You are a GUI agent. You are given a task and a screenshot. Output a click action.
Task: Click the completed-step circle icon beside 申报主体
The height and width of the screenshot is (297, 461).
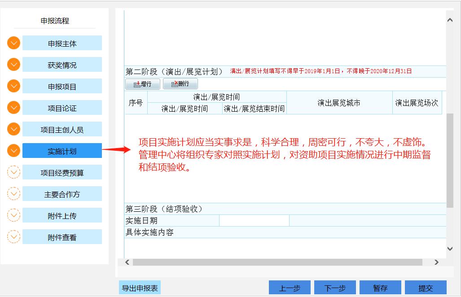coord(13,43)
